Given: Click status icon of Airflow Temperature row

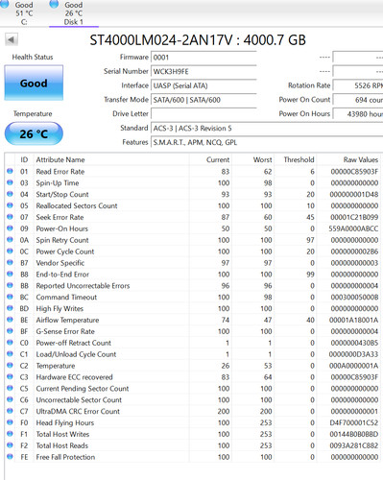Looking at the screenshot, I should tap(10, 320).
